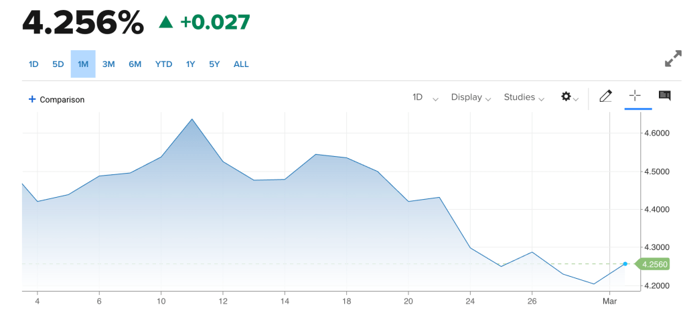Expand the Studies dropdown
Viewport: 685px width, 317px height.
524,97
